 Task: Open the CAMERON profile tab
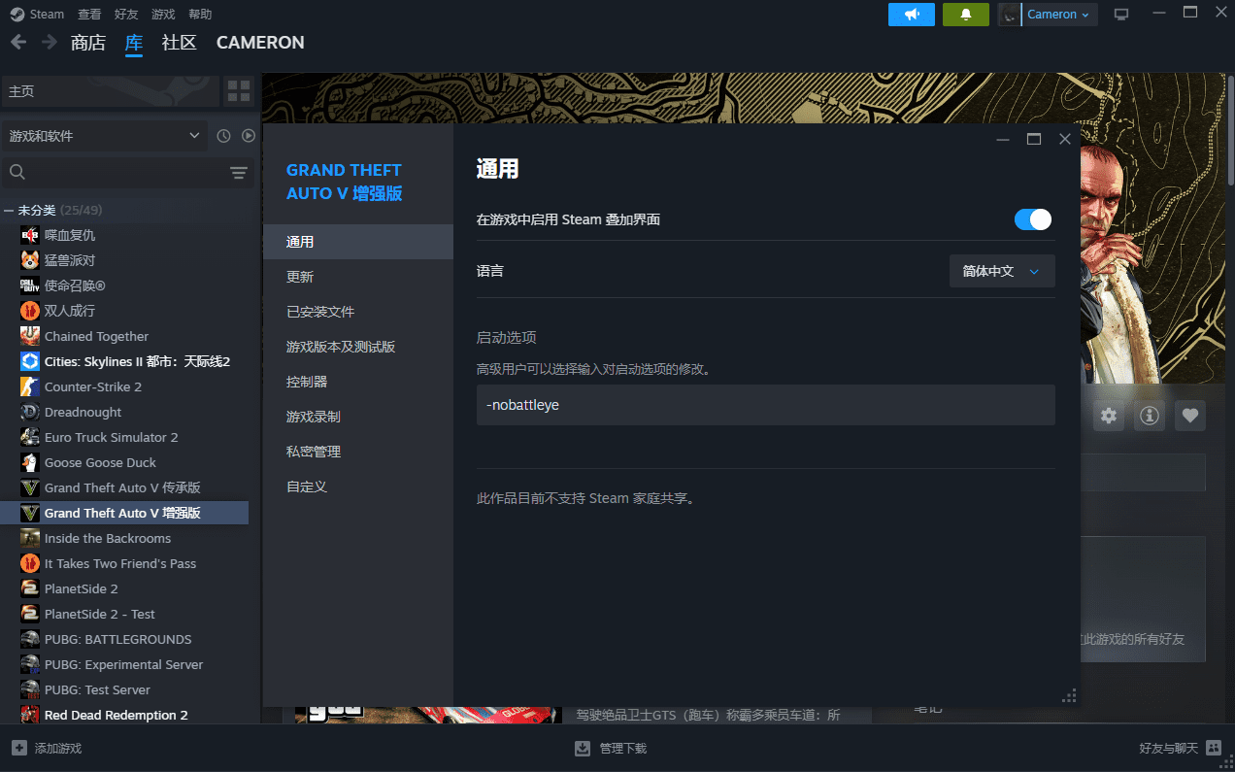tap(260, 43)
